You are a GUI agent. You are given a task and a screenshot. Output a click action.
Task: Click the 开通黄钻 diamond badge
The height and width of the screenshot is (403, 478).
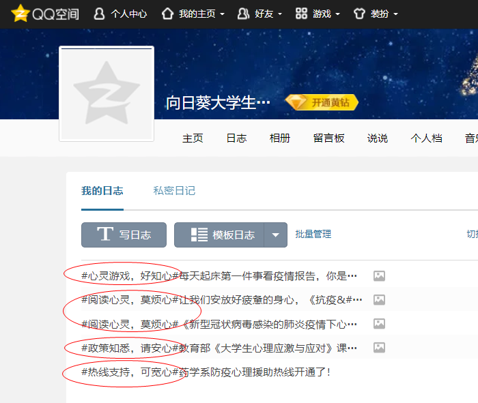click(x=322, y=102)
